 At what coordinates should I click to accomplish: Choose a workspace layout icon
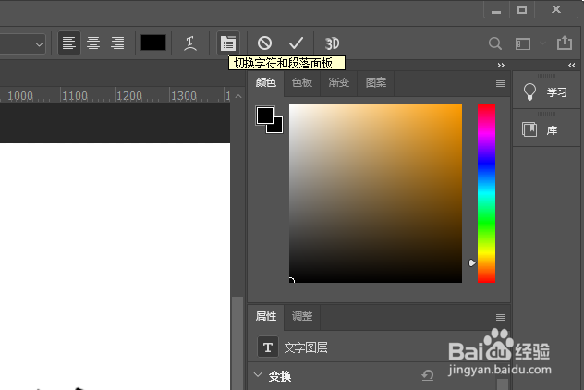click(523, 44)
